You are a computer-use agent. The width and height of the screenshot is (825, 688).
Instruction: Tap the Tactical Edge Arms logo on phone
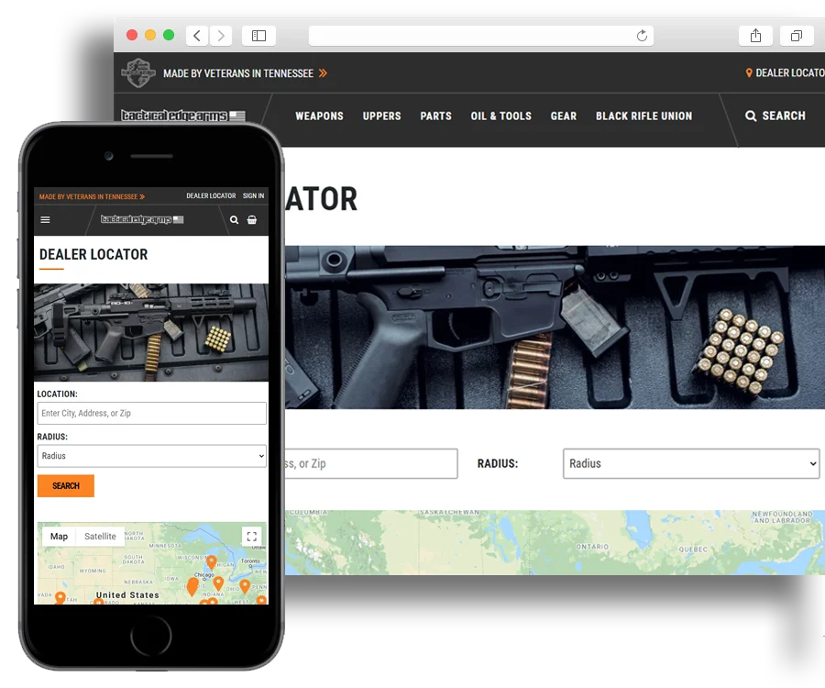point(142,219)
